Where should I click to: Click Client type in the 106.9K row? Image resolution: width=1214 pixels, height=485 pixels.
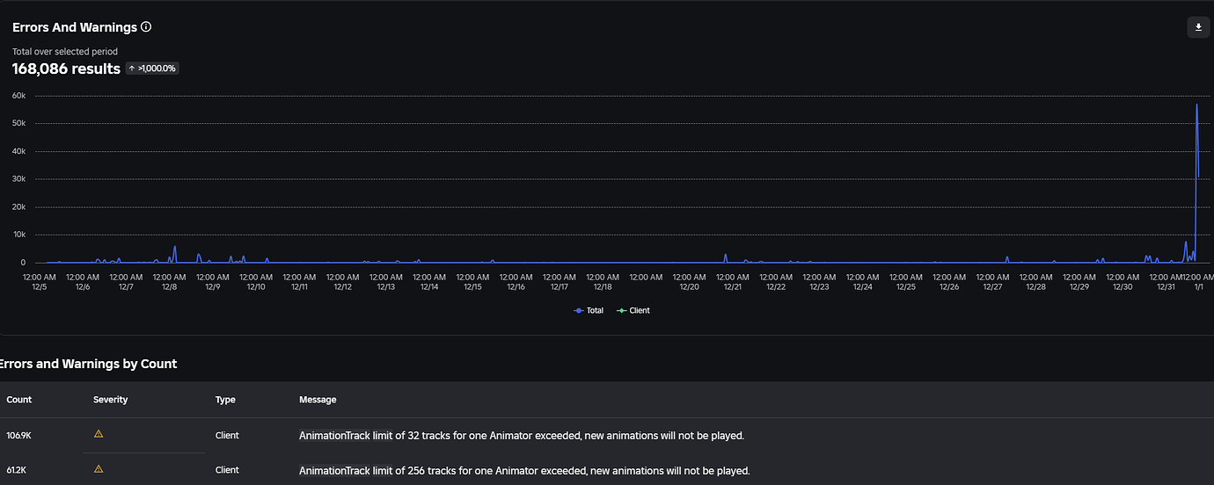pyautogui.click(x=227, y=435)
